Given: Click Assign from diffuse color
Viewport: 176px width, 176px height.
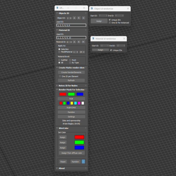Looking at the screenshot, I should click(72, 153).
